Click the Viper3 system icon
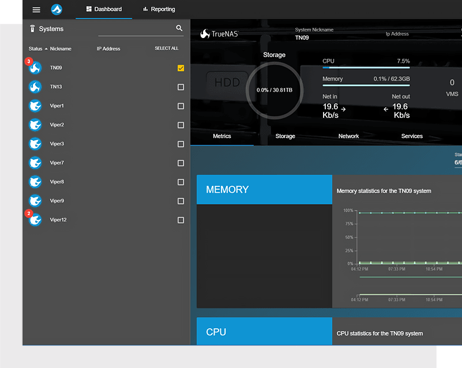The image size is (462, 368). point(35,144)
